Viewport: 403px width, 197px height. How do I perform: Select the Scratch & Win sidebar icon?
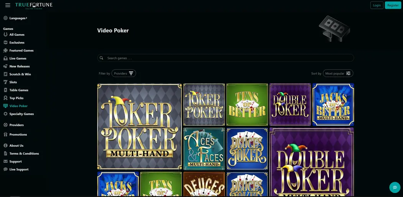point(5,74)
